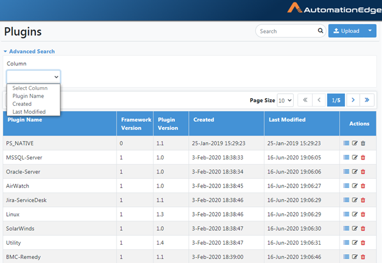Click modified date 16-Jun-2020 19:06:05
This screenshot has height=263, width=382.
click(294, 157)
